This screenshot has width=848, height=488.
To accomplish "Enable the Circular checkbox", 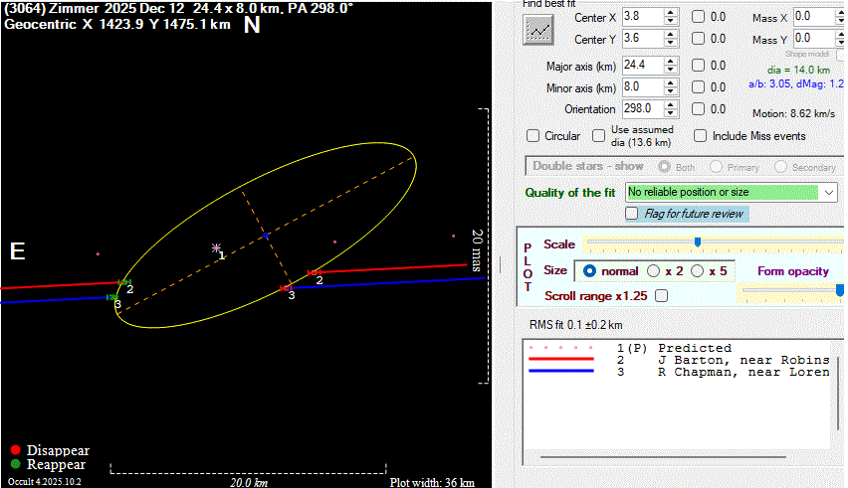I will click(x=532, y=136).
